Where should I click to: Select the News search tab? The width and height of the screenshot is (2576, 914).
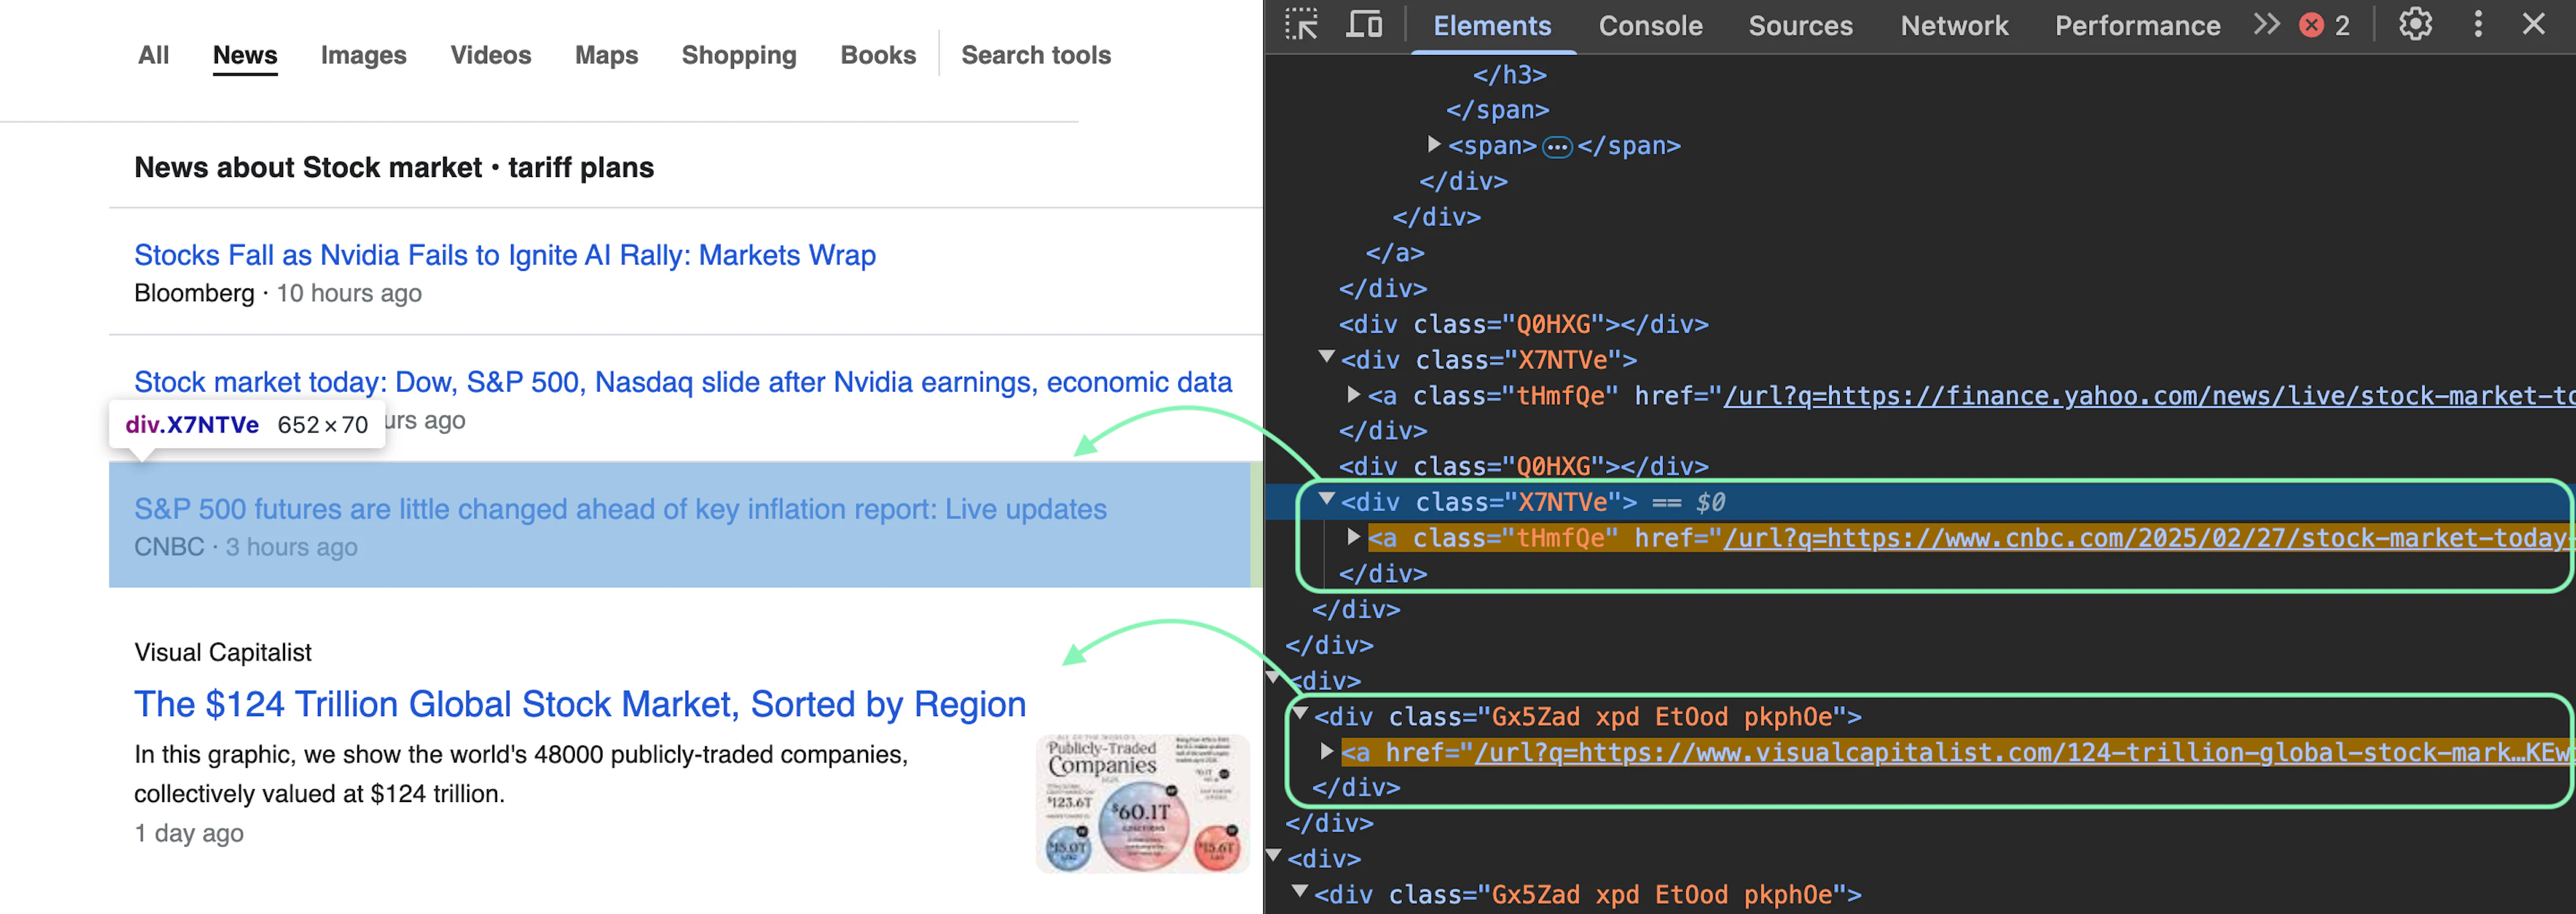point(245,55)
